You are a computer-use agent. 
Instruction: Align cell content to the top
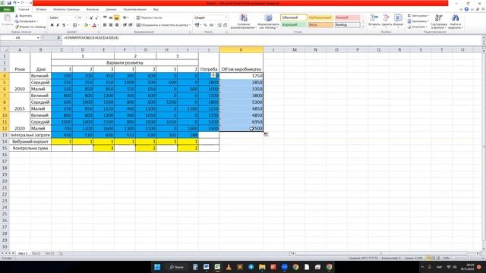[105, 18]
